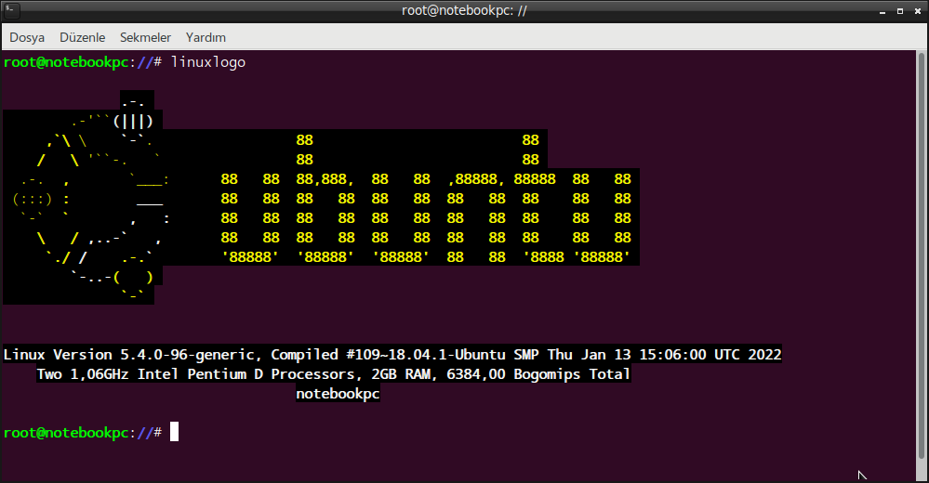The width and height of the screenshot is (929, 483).
Task: Click the terminal icon in title bar
Action: (x=11, y=10)
